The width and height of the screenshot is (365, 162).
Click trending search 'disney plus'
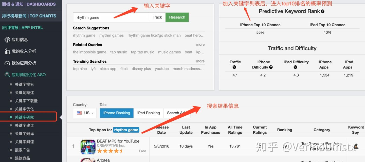[141, 69]
